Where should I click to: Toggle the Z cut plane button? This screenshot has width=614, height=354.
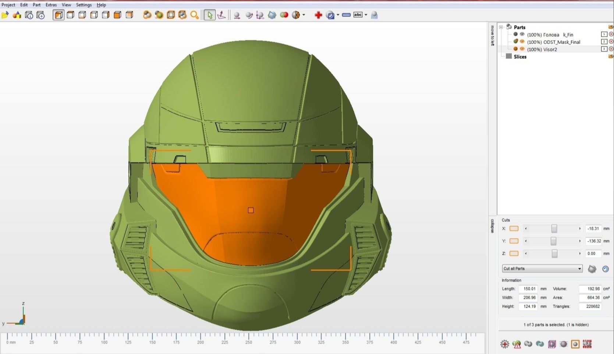coord(514,253)
